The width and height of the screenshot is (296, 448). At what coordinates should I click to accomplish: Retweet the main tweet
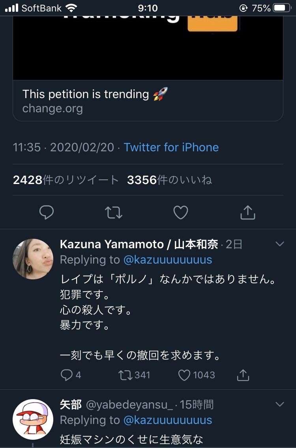[x=114, y=213]
